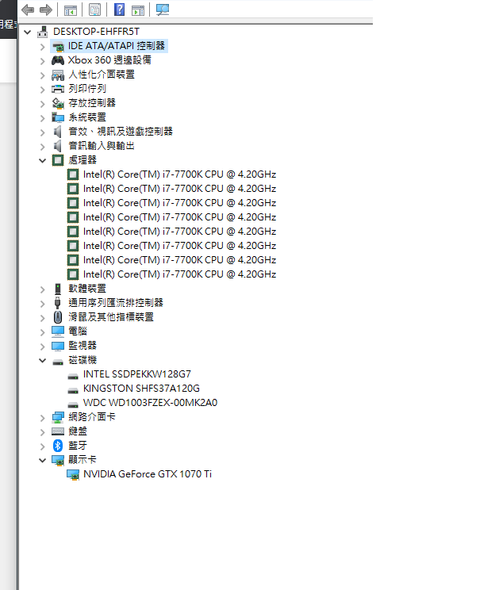Expand the IDE ATA/ATAPI 控制器 category

pyautogui.click(x=43, y=47)
